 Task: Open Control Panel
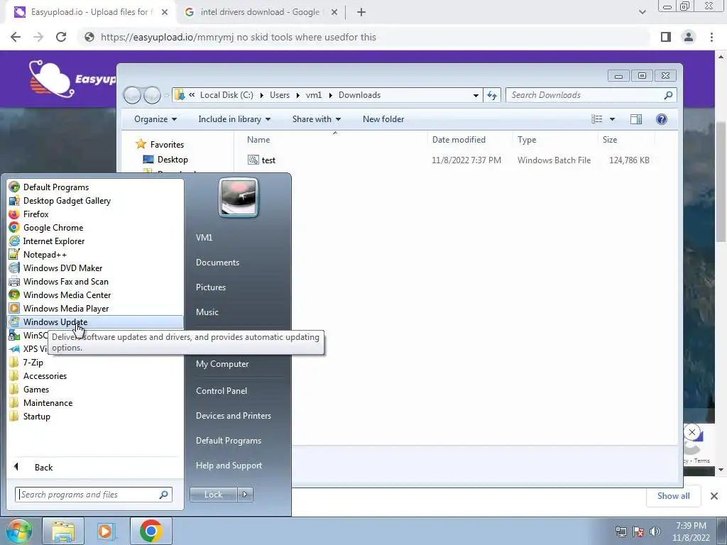click(222, 391)
